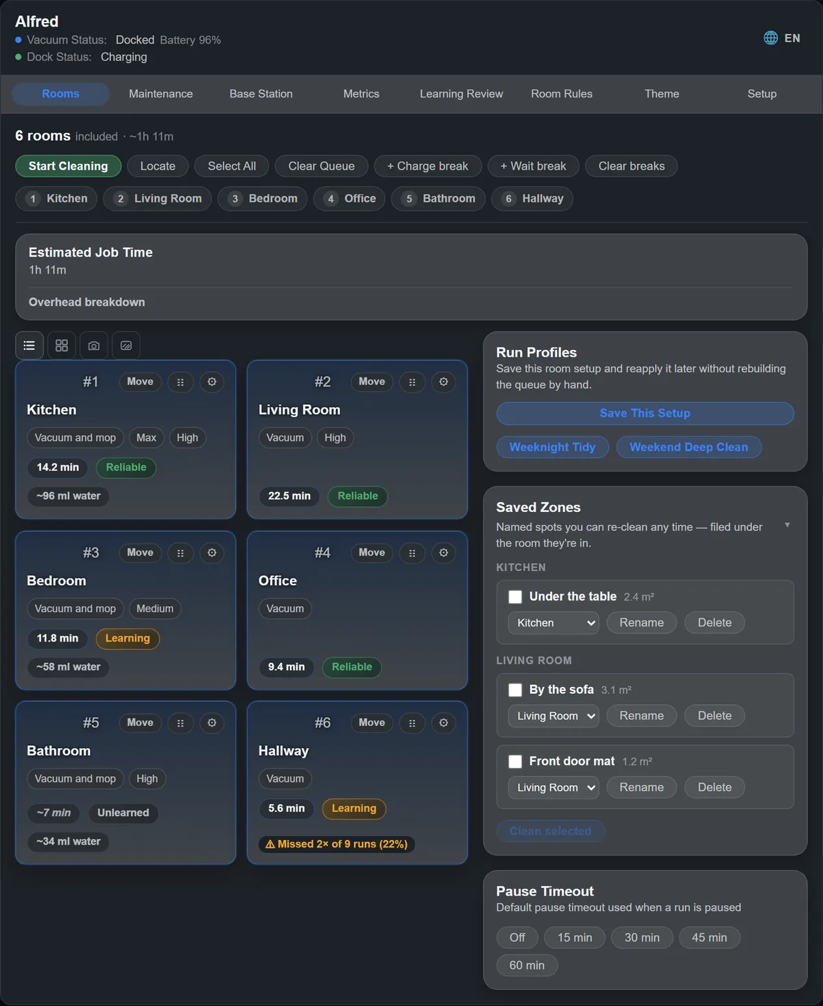Click Clear Queue button
Viewport: 823px width, 1006px height.
[322, 166]
